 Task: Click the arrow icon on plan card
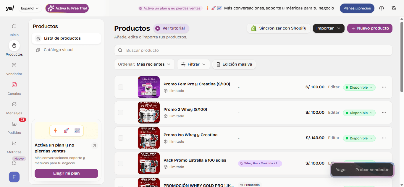[x=94, y=146]
